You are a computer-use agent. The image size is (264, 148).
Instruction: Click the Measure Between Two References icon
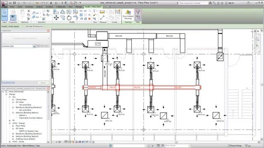click(x=102, y=18)
